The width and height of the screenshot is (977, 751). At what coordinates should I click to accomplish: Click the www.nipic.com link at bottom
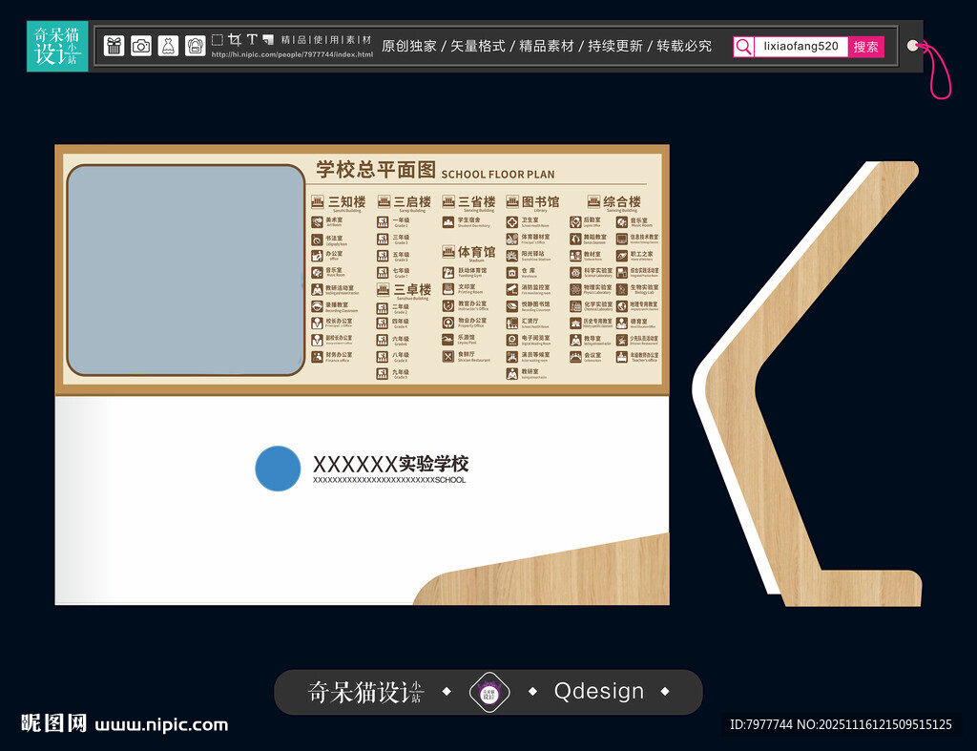(161, 725)
